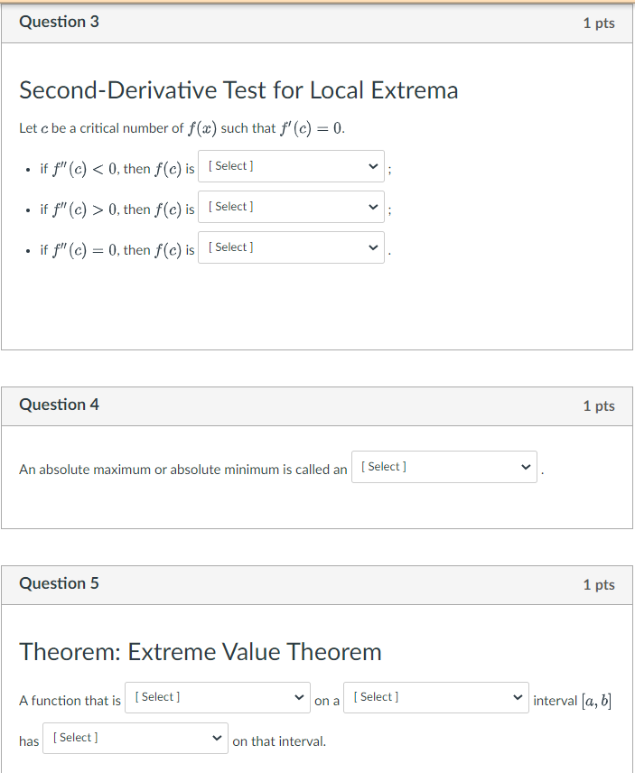Click chevron on Question 4 Select dropdown

525,466
